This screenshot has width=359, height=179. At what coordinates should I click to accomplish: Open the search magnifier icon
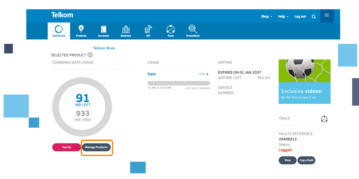(x=314, y=17)
